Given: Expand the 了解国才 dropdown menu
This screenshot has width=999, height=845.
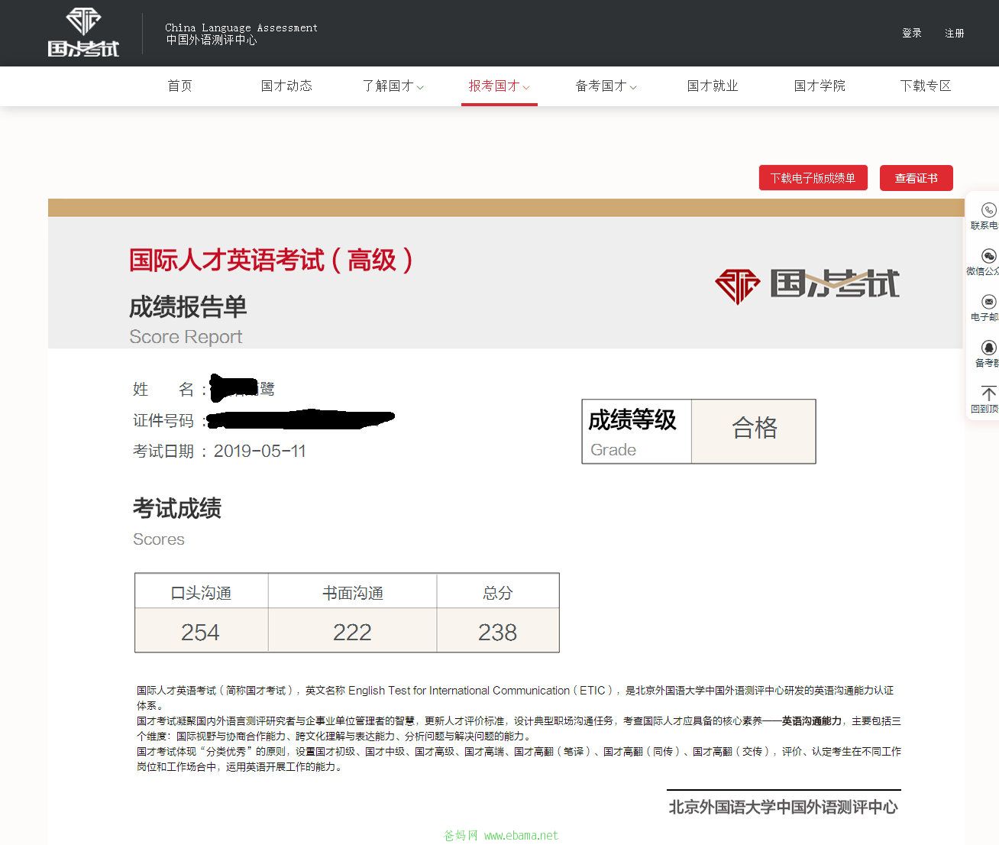Looking at the screenshot, I should 393,86.
